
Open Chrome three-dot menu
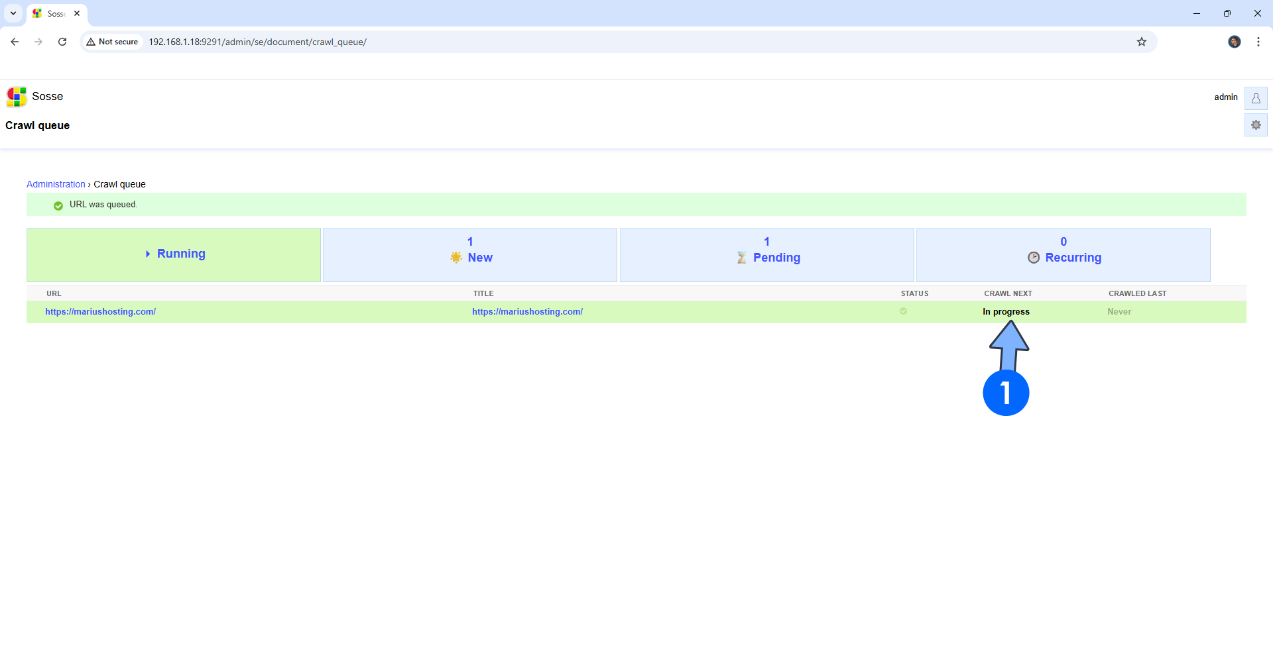click(1258, 42)
